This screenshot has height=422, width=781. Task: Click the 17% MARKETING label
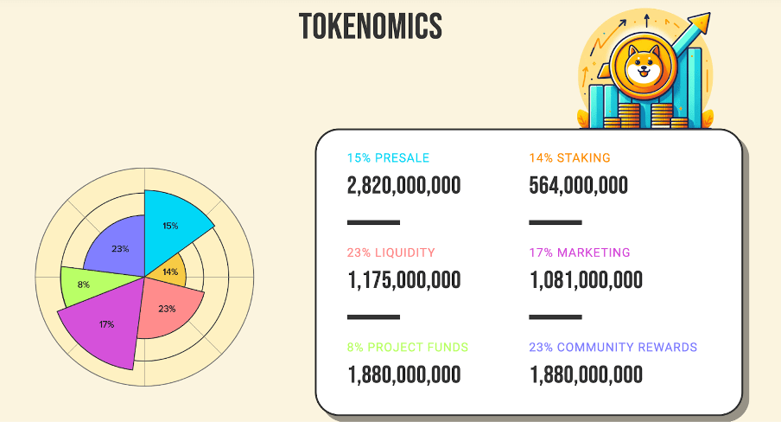(x=580, y=253)
